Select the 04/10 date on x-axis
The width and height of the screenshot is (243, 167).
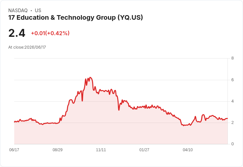(188, 150)
